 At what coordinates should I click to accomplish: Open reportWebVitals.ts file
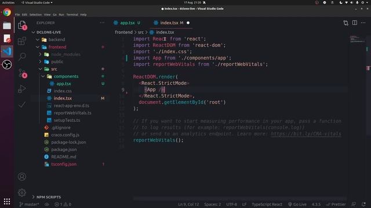pos(72,113)
